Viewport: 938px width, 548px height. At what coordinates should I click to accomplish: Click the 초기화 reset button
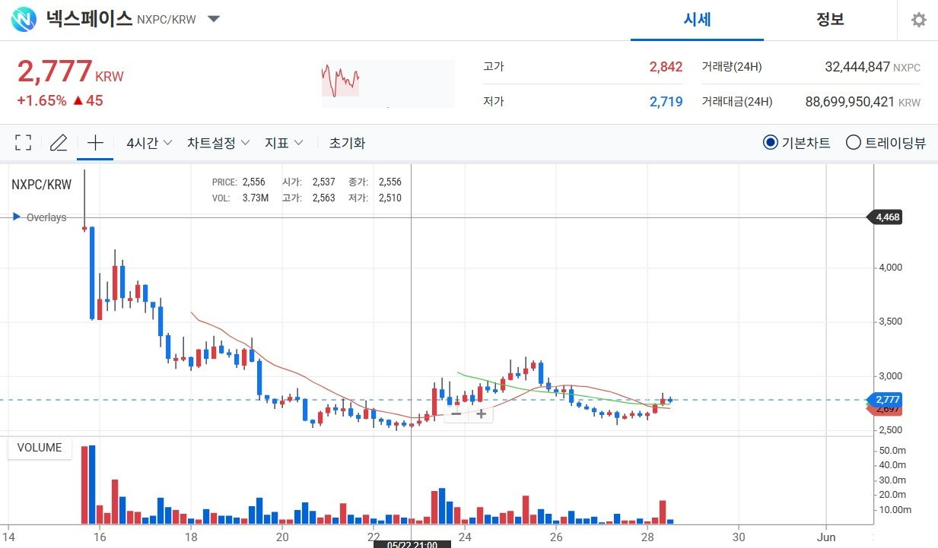coord(347,143)
